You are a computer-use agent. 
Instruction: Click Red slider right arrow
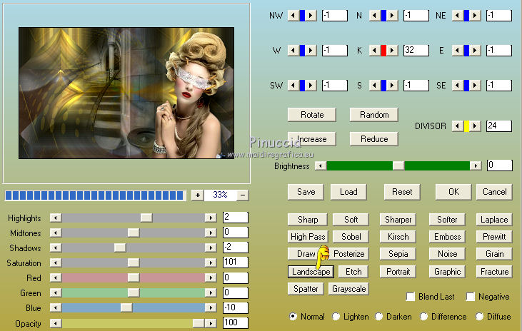click(211, 277)
